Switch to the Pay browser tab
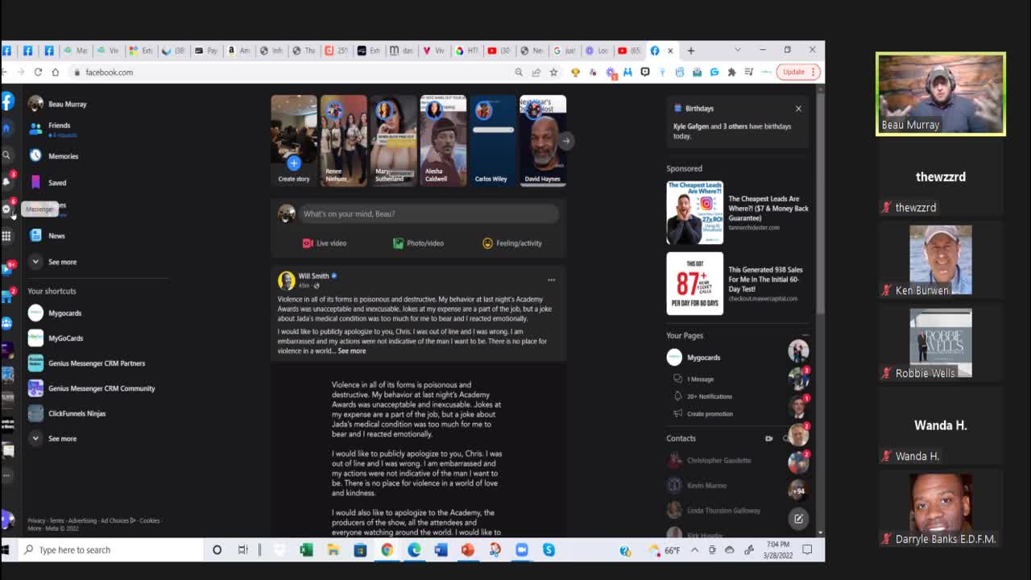 click(207, 51)
